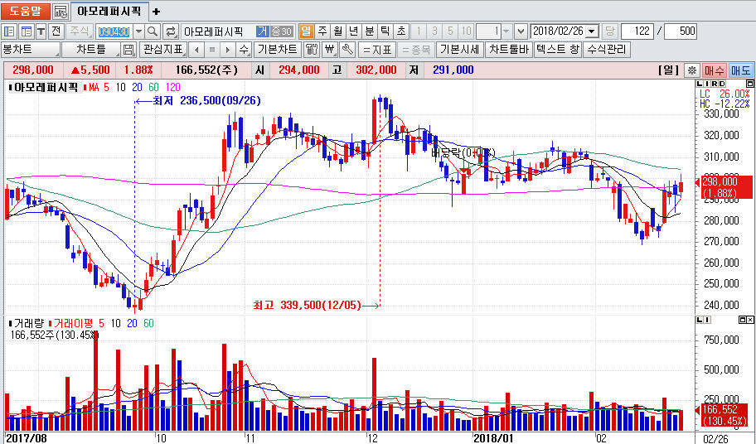Open the stock code dropdown arrow
The width and height of the screenshot is (756, 444).
coord(138,31)
